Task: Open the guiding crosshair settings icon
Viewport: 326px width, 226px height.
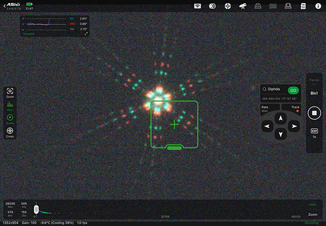Action: point(228,6)
